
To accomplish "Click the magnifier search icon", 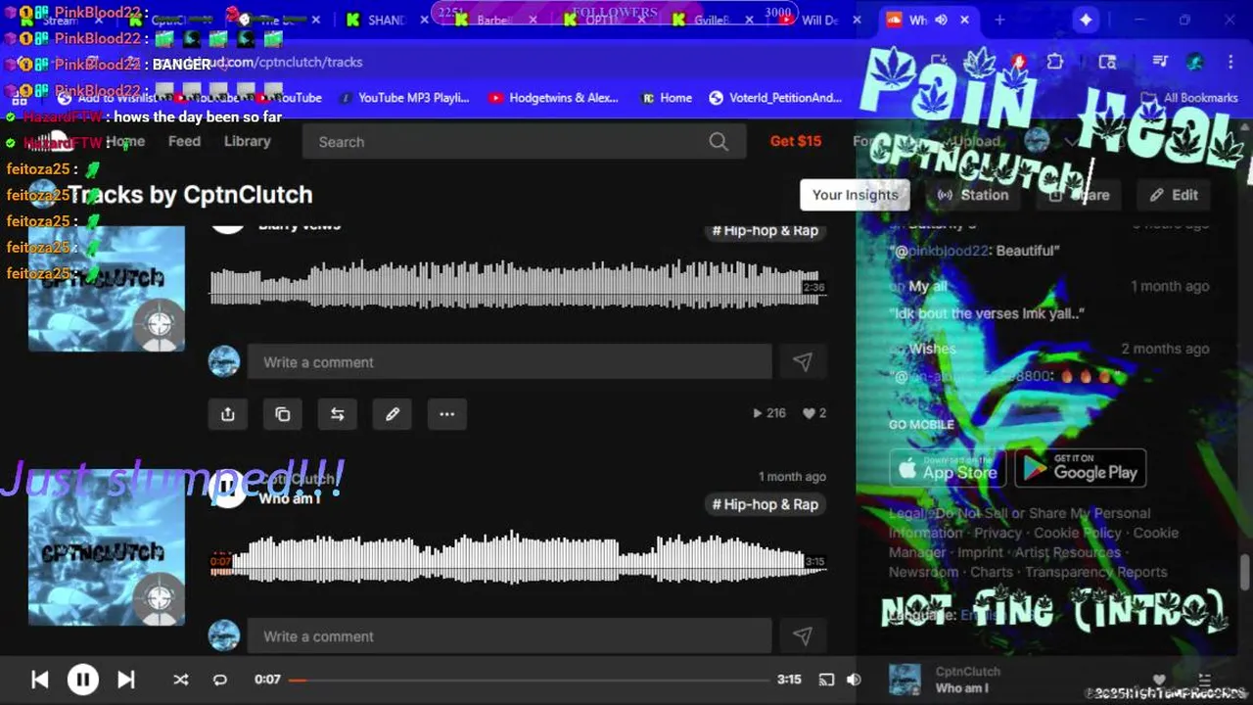I will pyautogui.click(x=719, y=142).
